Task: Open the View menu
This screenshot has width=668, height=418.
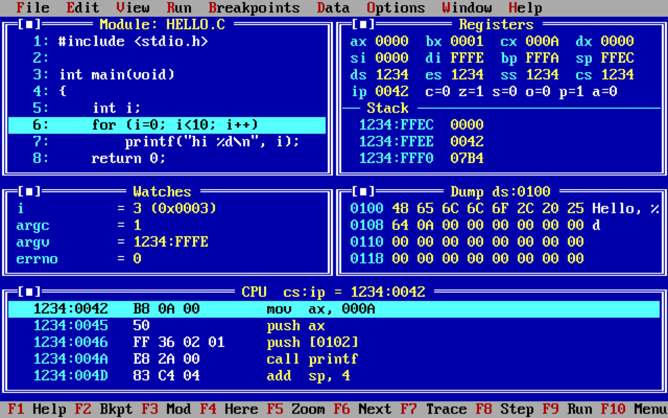Action: pos(133,8)
